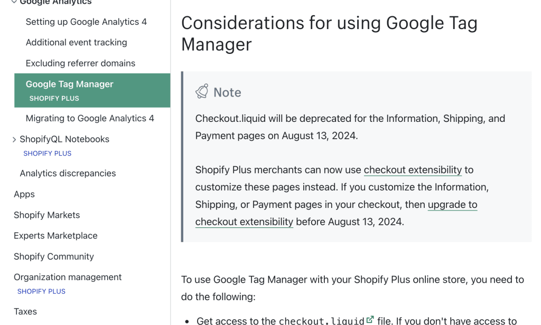Open the Experts Marketplace section
This screenshot has height=325, width=541.
[55, 236]
